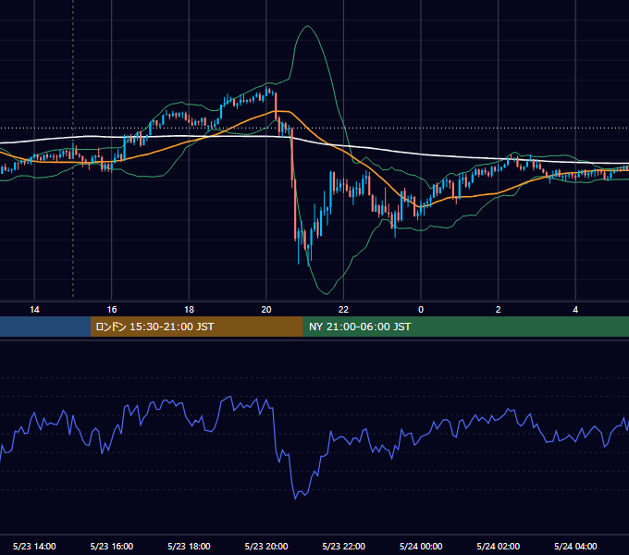Click the London session bar 15:30-21:00 JST
The width and height of the screenshot is (629, 555).
point(196,327)
